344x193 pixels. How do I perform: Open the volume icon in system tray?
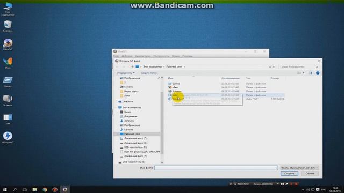(308, 190)
